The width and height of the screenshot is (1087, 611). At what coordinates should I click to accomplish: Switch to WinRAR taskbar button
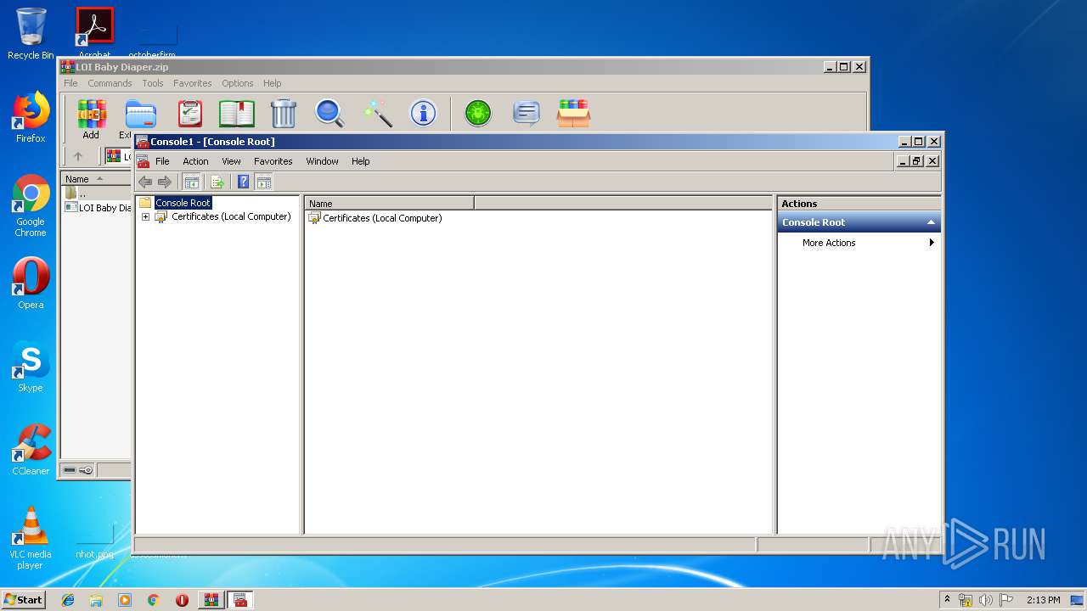tap(211, 600)
